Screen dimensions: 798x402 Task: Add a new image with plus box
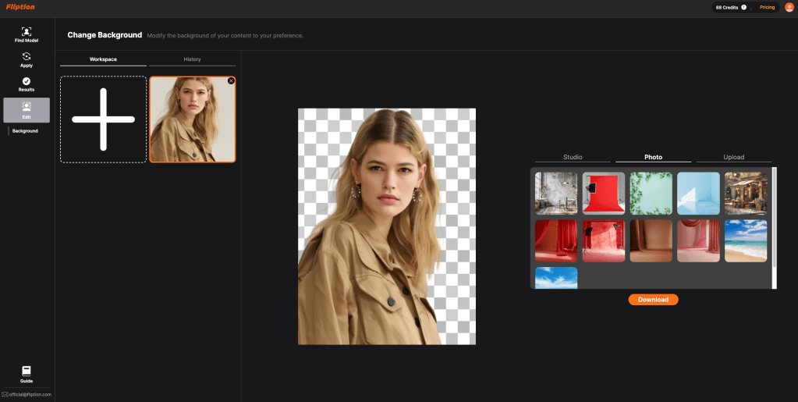103,119
